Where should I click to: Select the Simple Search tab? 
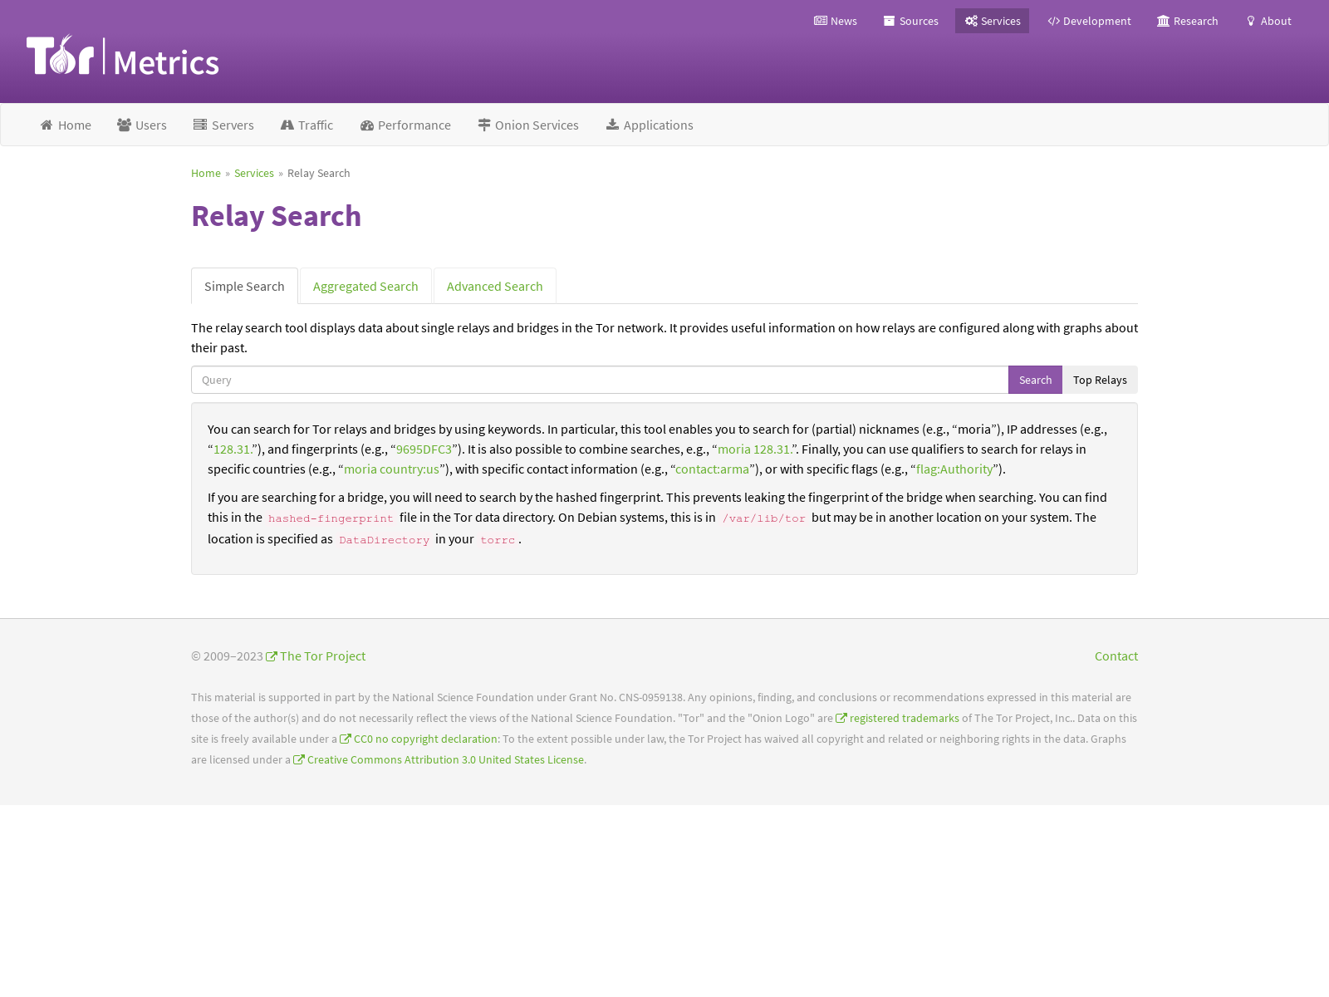pos(244,286)
